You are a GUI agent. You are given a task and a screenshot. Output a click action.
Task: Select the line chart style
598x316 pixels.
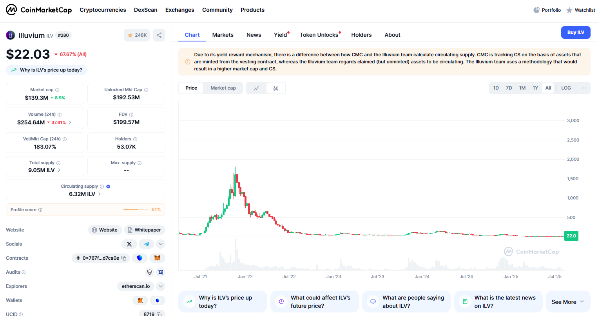point(256,88)
